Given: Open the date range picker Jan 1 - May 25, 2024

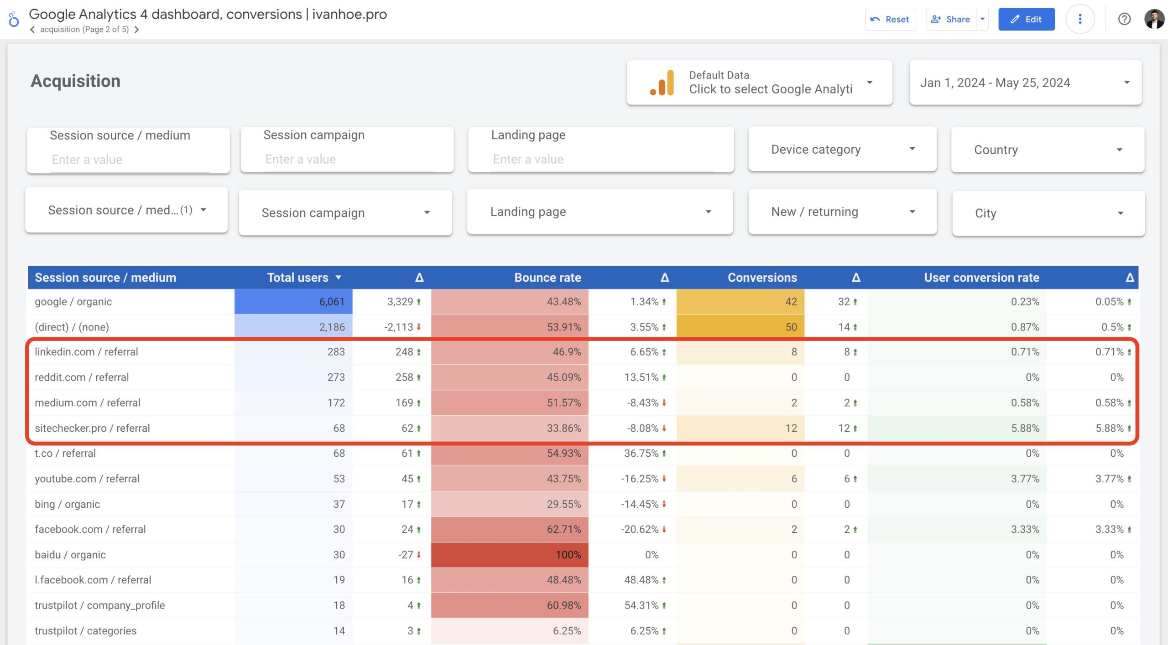Looking at the screenshot, I should click(1025, 83).
